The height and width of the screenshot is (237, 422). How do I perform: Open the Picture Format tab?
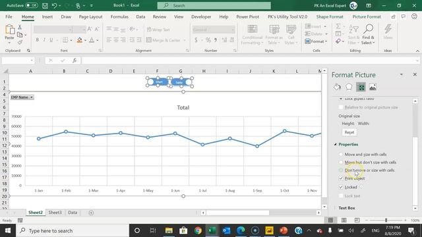pos(367,16)
